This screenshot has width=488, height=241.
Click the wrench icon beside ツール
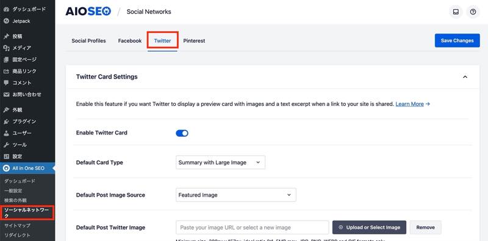tap(6, 145)
